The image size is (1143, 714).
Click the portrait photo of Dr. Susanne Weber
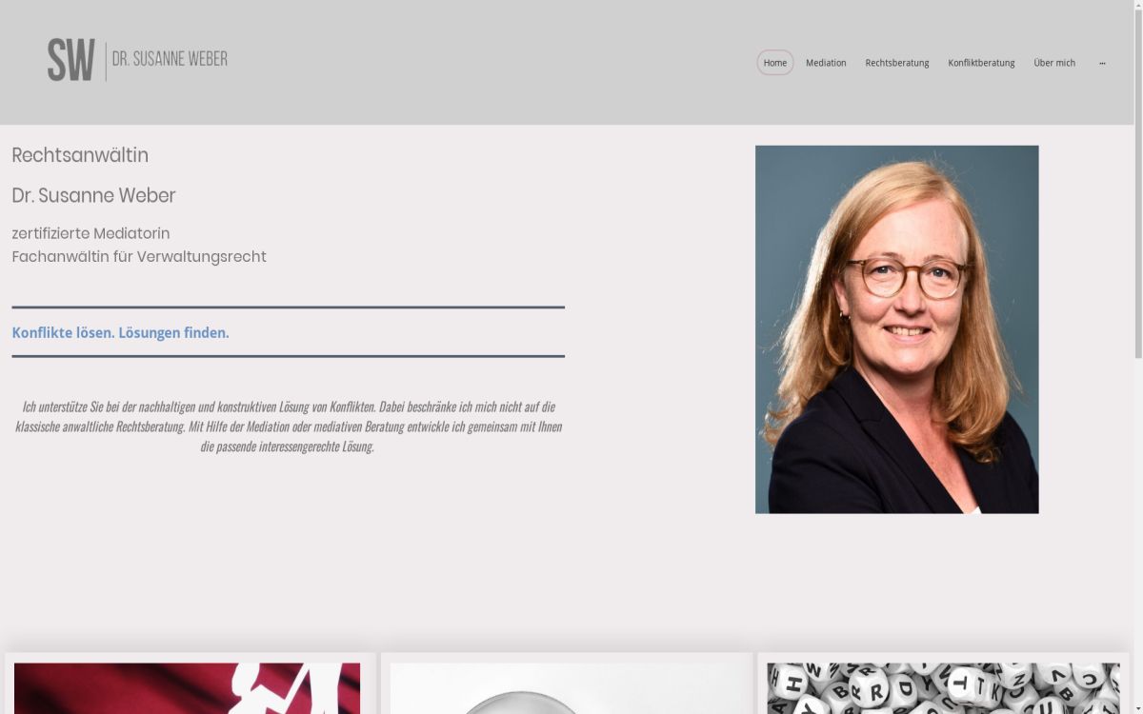click(896, 328)
